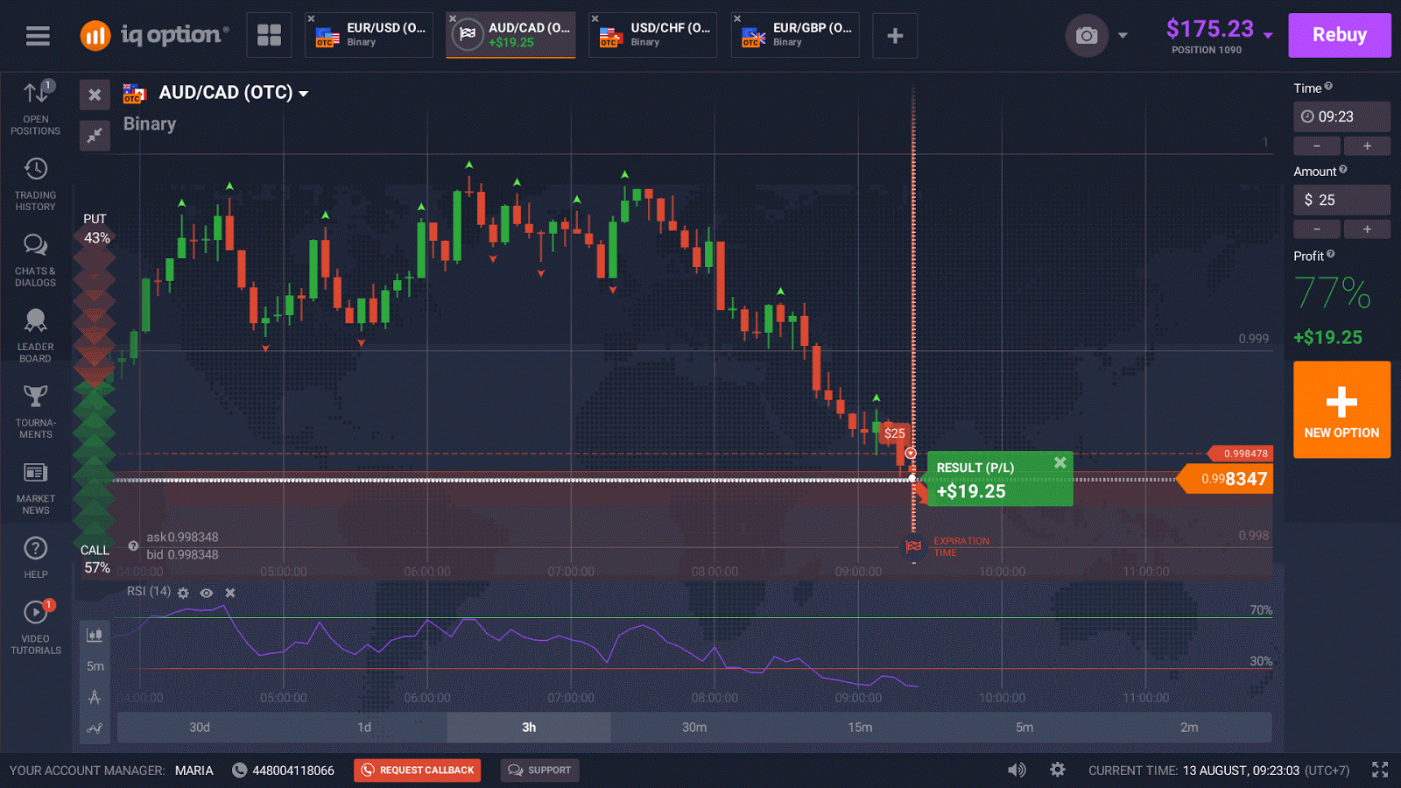The width and height of the screenshot is (1401, 788).
Task: Select the 30d timeframe
Action: click(x=200, y=728)
